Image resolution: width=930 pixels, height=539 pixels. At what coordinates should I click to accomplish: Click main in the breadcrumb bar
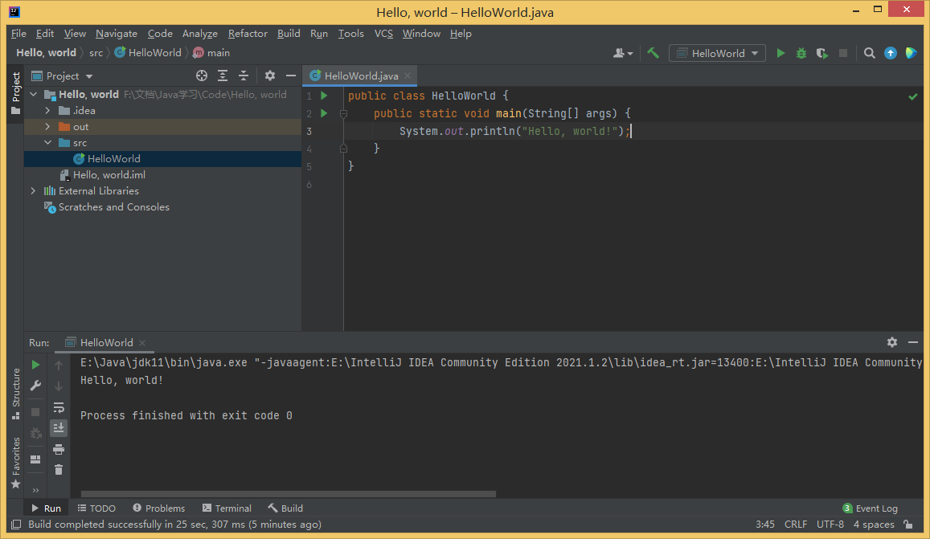click(211, 53)
